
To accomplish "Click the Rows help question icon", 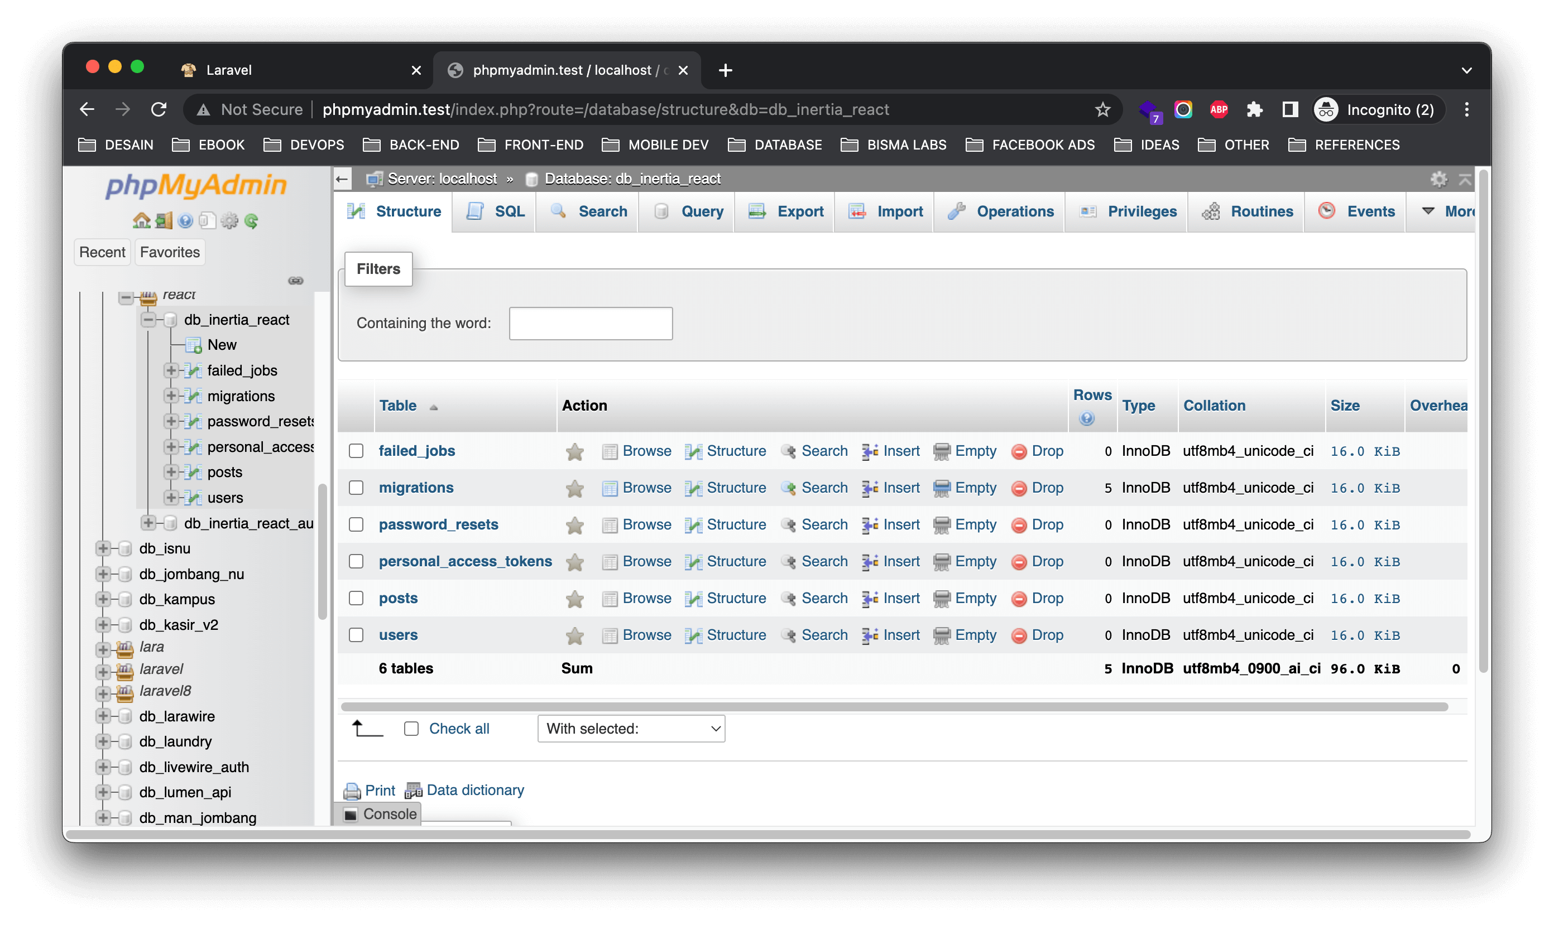I will tap(1086, 418).
